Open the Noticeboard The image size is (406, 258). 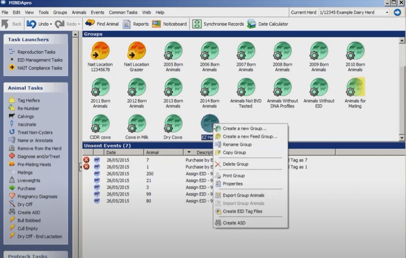pyautogui.click(x=169, y=24)
